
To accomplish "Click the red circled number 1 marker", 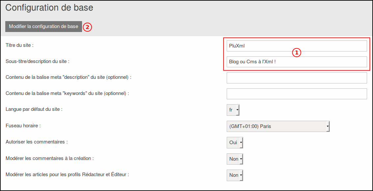I will pyautogui.click(x=297, y=53).
